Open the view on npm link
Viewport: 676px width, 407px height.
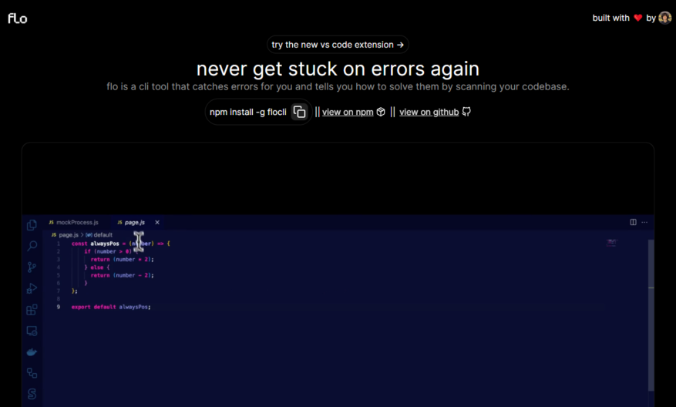point(348,112)
